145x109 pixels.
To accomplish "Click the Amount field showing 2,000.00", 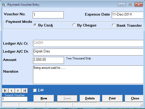I will click(49, 60).
